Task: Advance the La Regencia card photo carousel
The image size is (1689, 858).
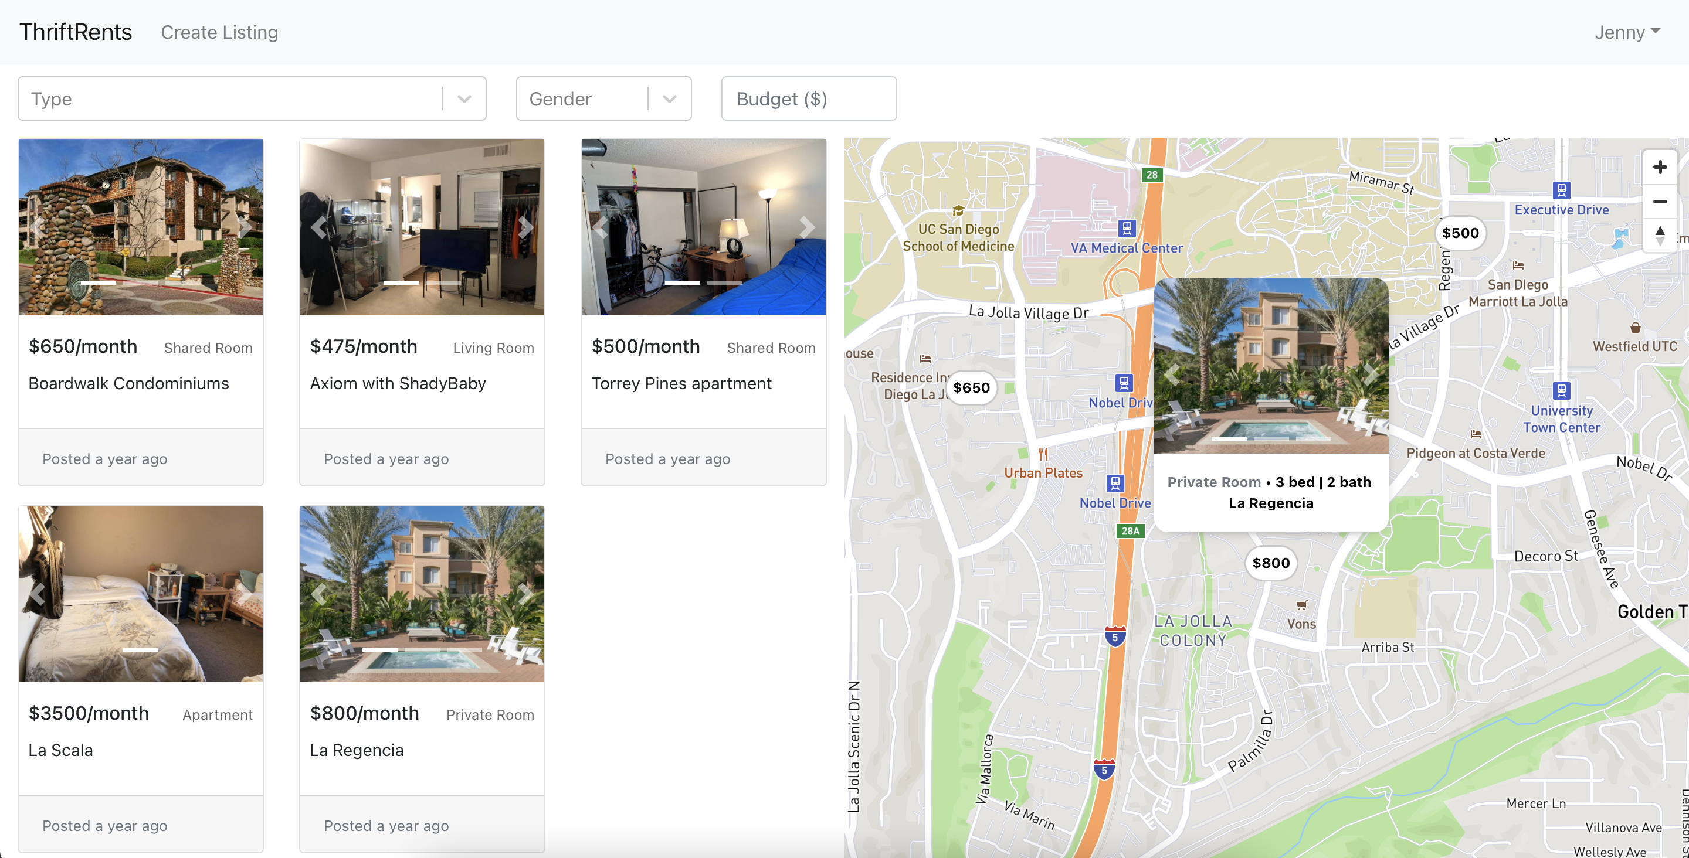Action: pyautogui.click(x=526, y=594)
